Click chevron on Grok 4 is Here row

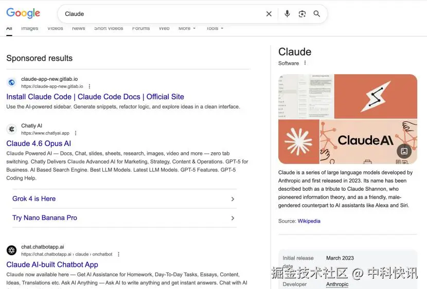point(233,199)
